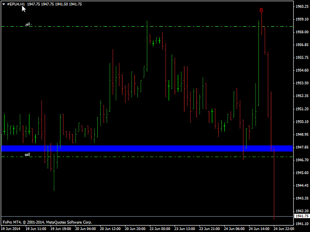Click the blue horizontal zone rectangle

point(147,148)
